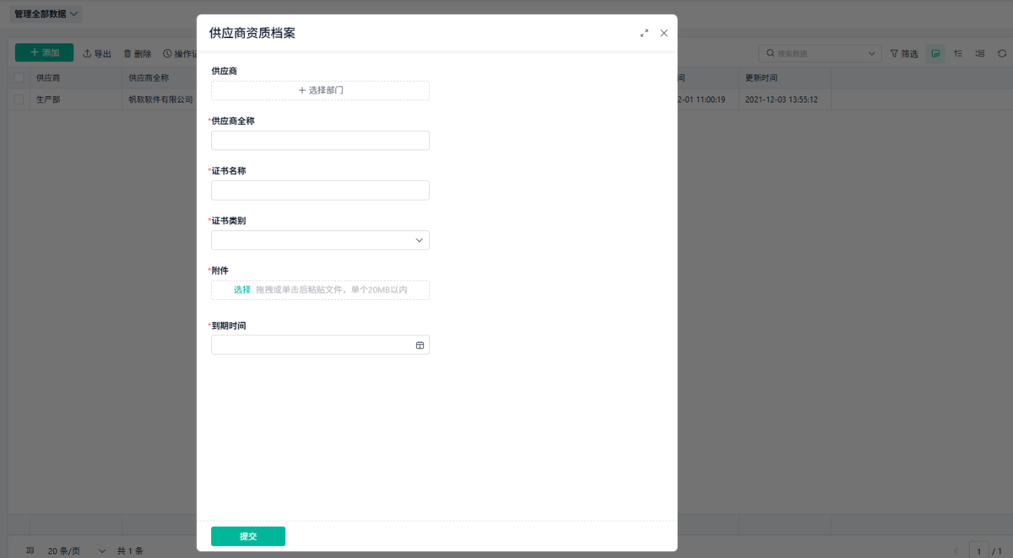Click the icon at bottom-left of footer

[30, 550]
